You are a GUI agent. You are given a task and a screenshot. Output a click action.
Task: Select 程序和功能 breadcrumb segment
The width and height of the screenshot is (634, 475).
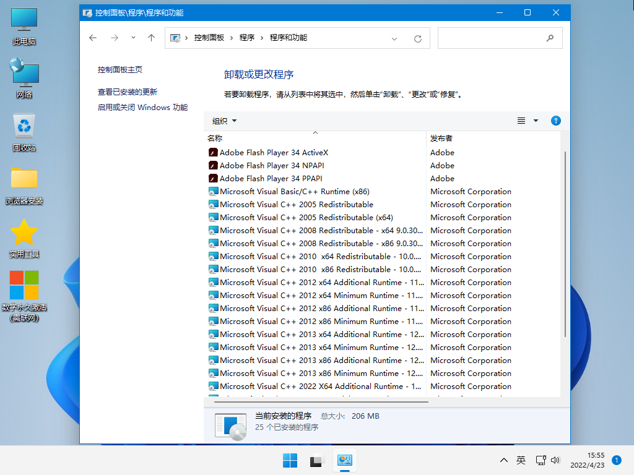(x=289, y=38)
